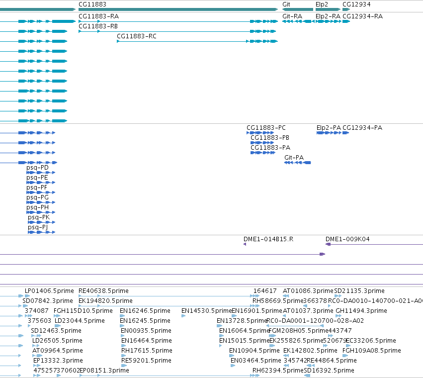Select EST SD07842.3prime

point(48,301)
